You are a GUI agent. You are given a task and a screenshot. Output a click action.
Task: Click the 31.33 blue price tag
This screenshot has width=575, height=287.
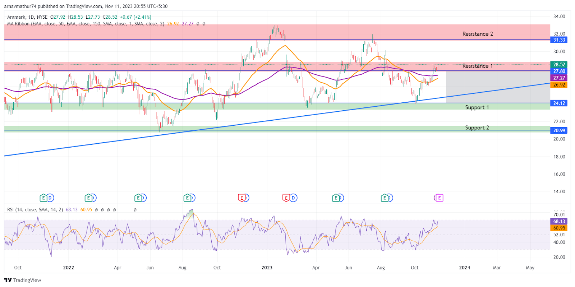(559, 40)
